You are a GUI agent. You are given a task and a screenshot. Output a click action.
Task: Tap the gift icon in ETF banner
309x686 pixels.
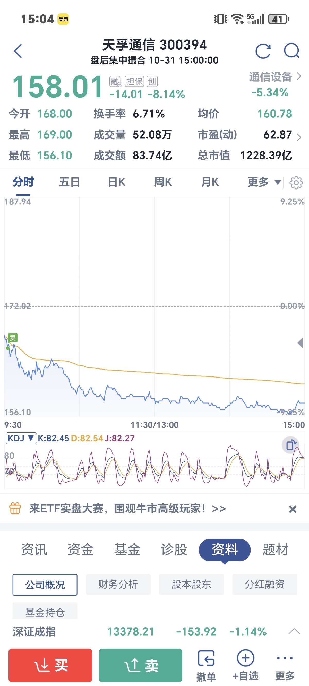tap(15, 508)
